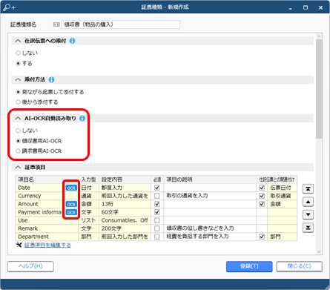The image size is (330, 290).
Task: Open the 証憑項目を編集する link
Action: (47, 245)
